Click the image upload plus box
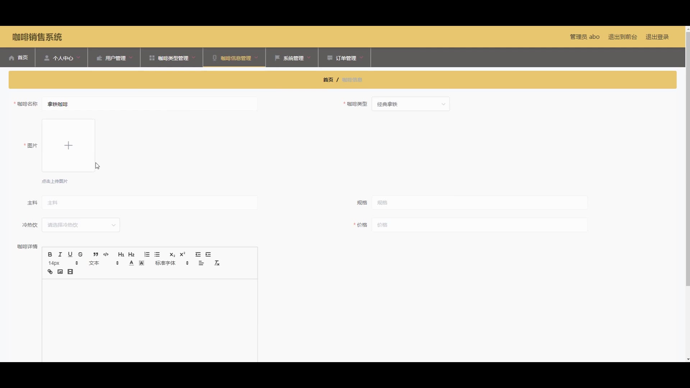690x388 pixels. tap(68, 145)
